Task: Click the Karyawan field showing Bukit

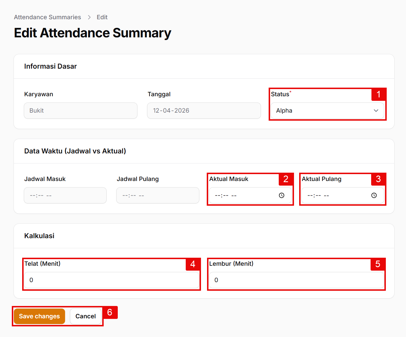Action: tap(81, 111)
